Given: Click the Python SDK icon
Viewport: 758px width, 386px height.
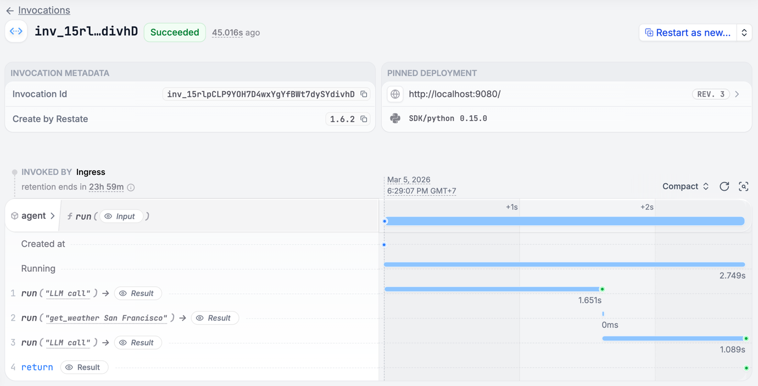Looking at the screenshot, I should click(x=395, y=118).
